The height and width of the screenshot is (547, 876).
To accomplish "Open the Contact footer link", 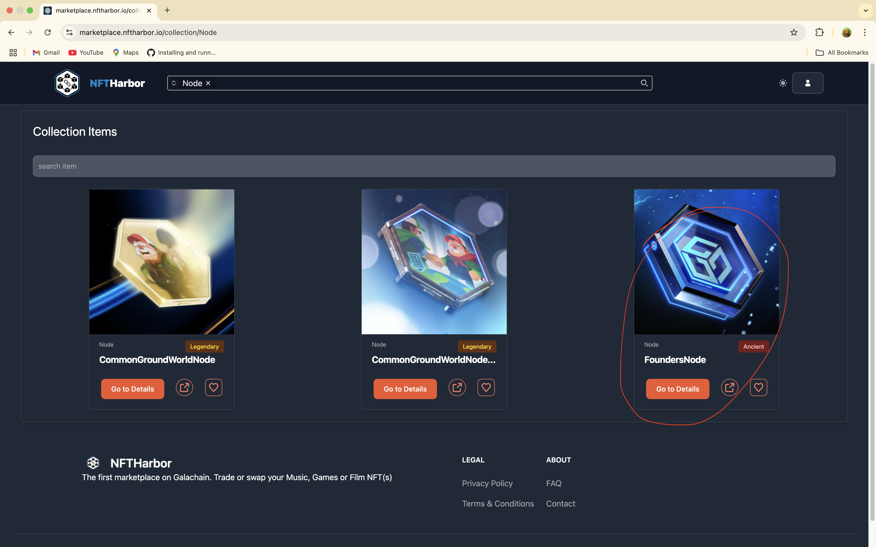I will click(x=561, y=504).
